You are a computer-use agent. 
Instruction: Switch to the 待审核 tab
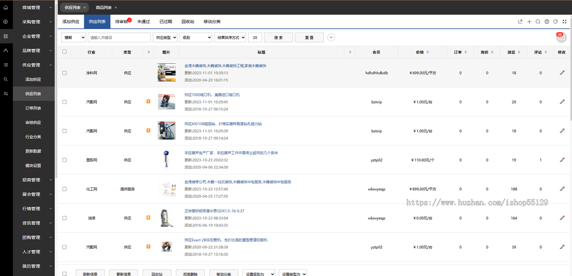click(x=123, y=21)
